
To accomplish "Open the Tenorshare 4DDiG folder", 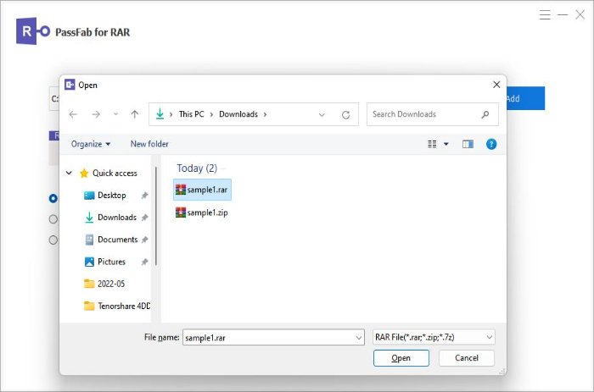I will coord(117,306).
